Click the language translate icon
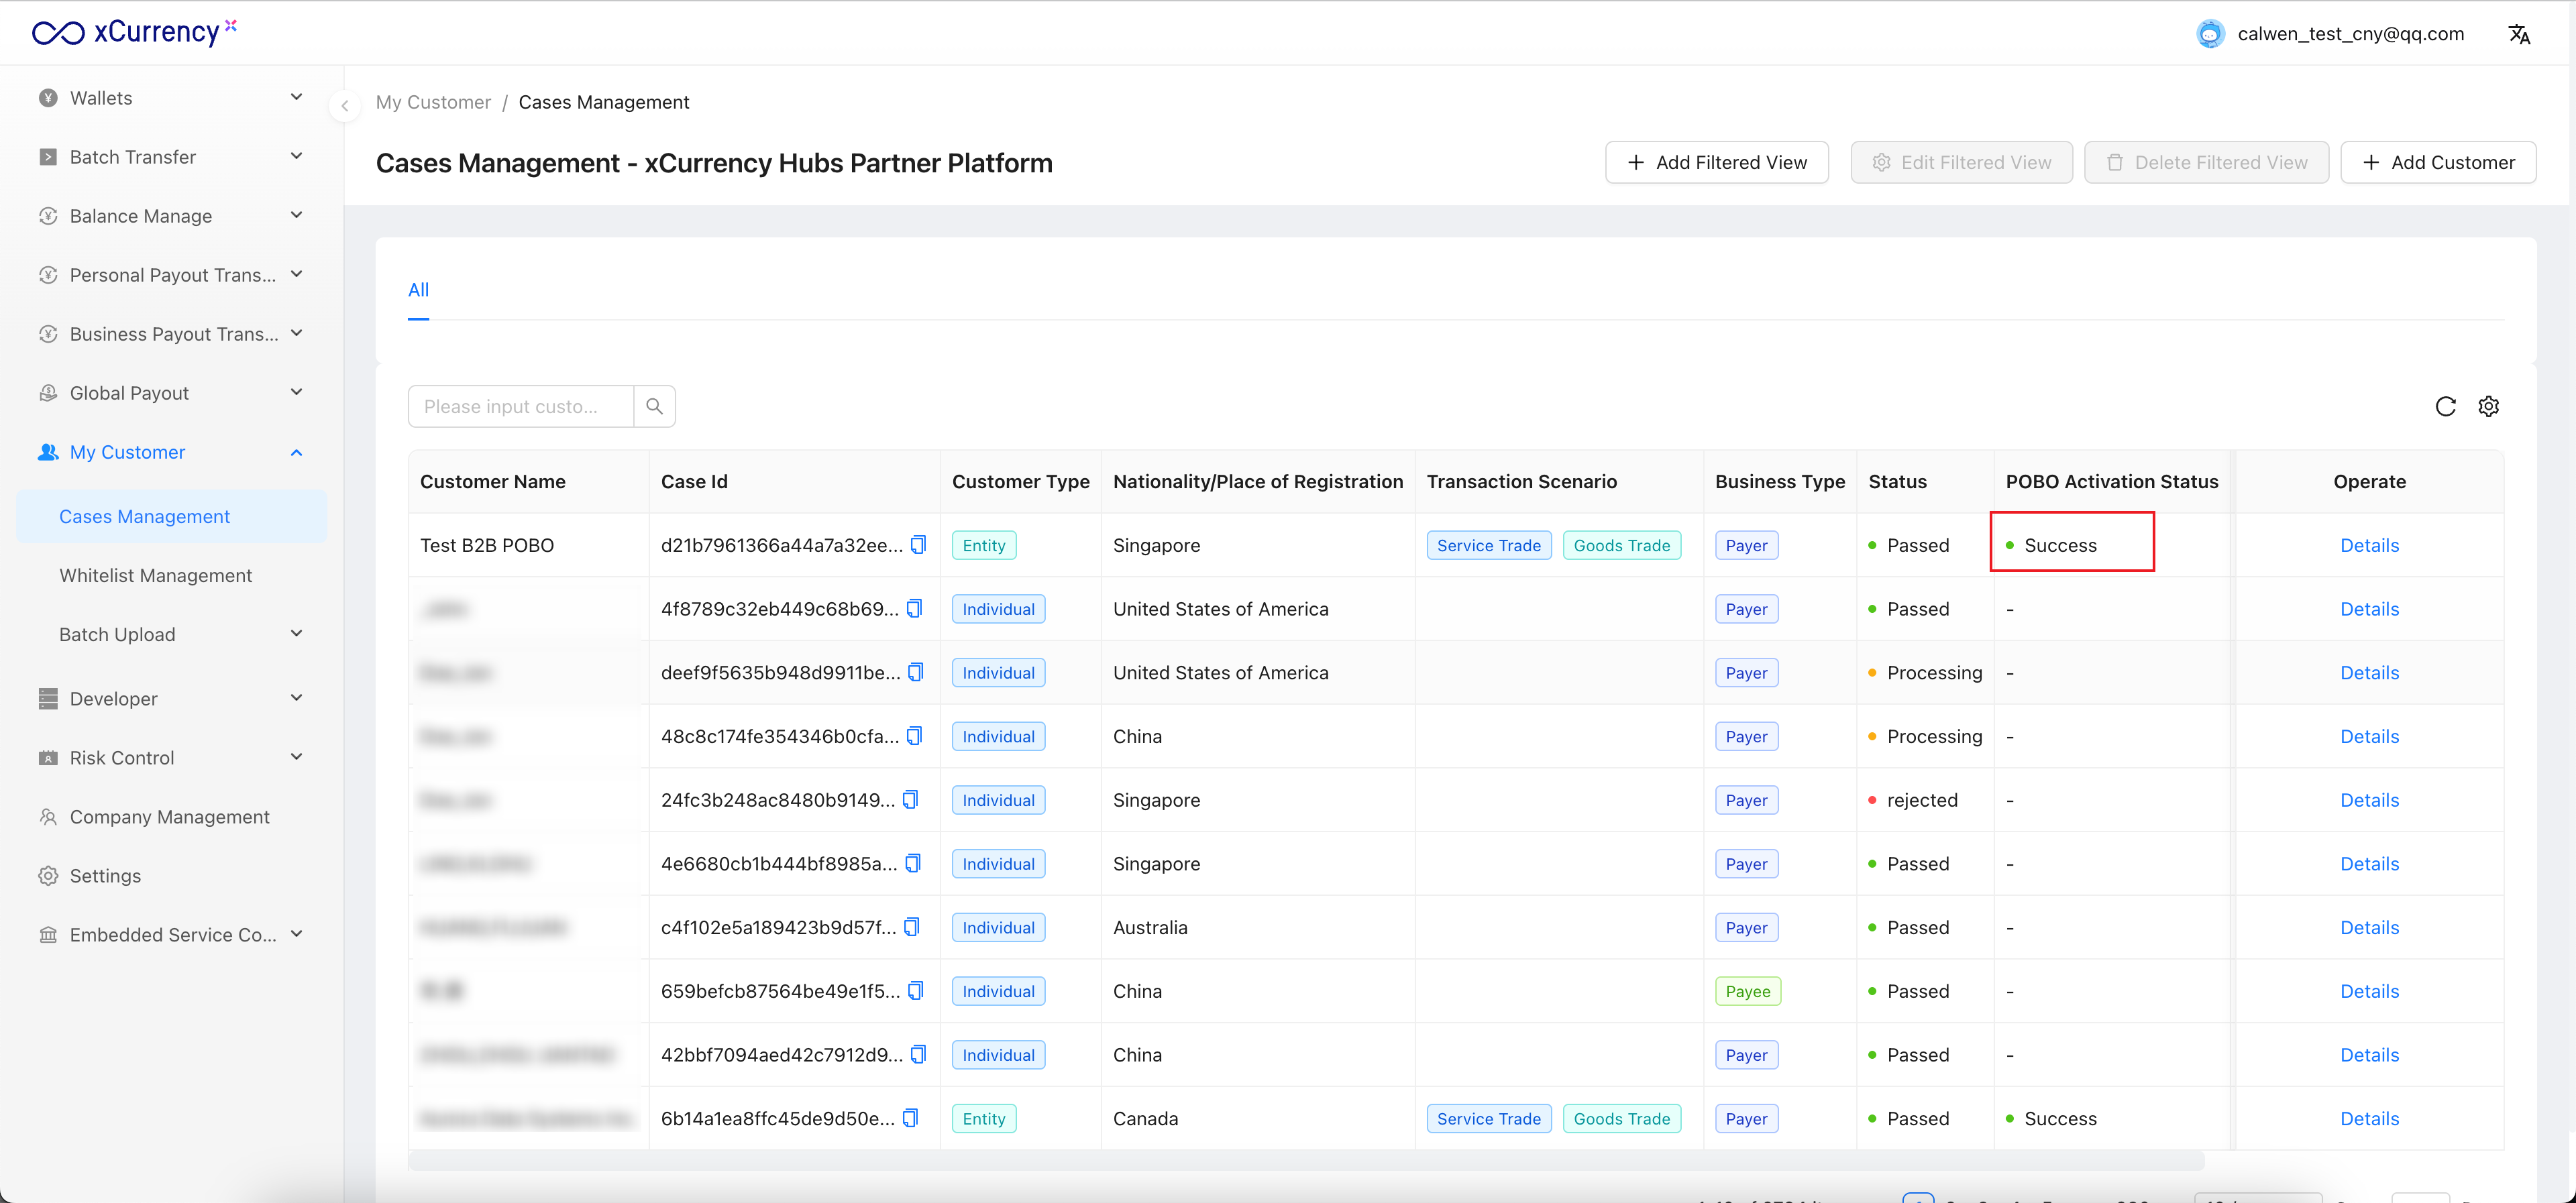This screenshot has width=2576, height=1203. [2518, 34]
